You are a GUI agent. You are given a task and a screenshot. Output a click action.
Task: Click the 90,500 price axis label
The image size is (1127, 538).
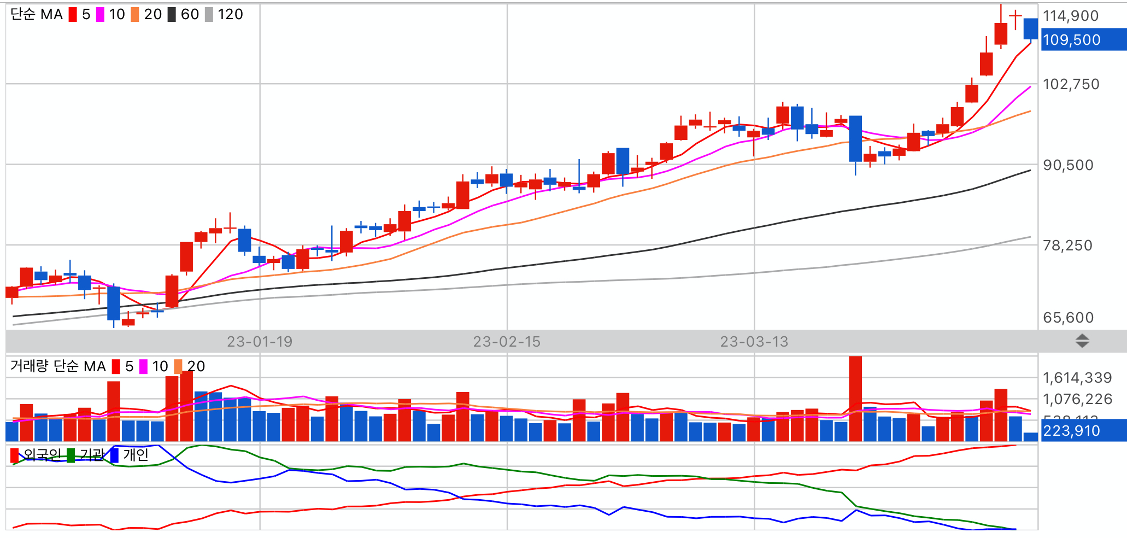1069,165
